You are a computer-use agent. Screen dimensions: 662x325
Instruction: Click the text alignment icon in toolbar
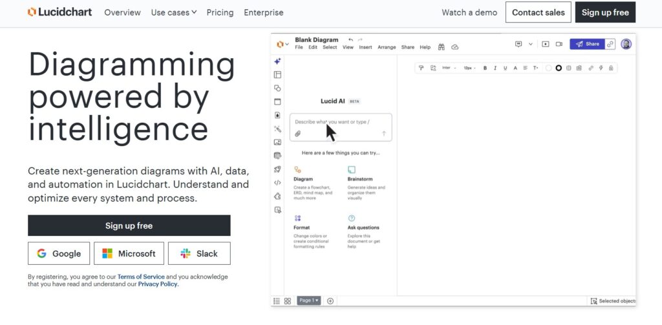point(525,68)
